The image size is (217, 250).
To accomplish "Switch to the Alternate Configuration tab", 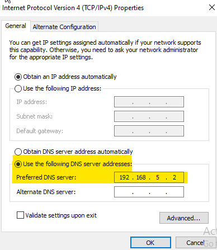I will tap(64, 27).
